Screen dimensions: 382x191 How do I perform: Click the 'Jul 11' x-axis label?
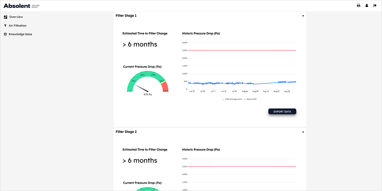click(x=213, y=91)
